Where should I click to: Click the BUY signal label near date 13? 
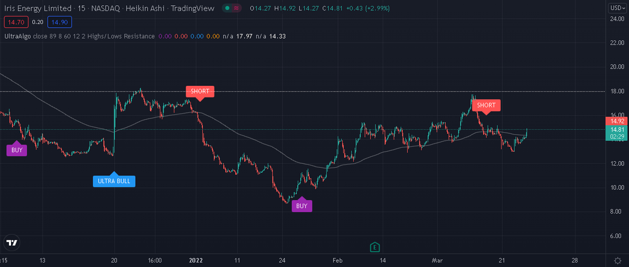[x=17, y=150]
